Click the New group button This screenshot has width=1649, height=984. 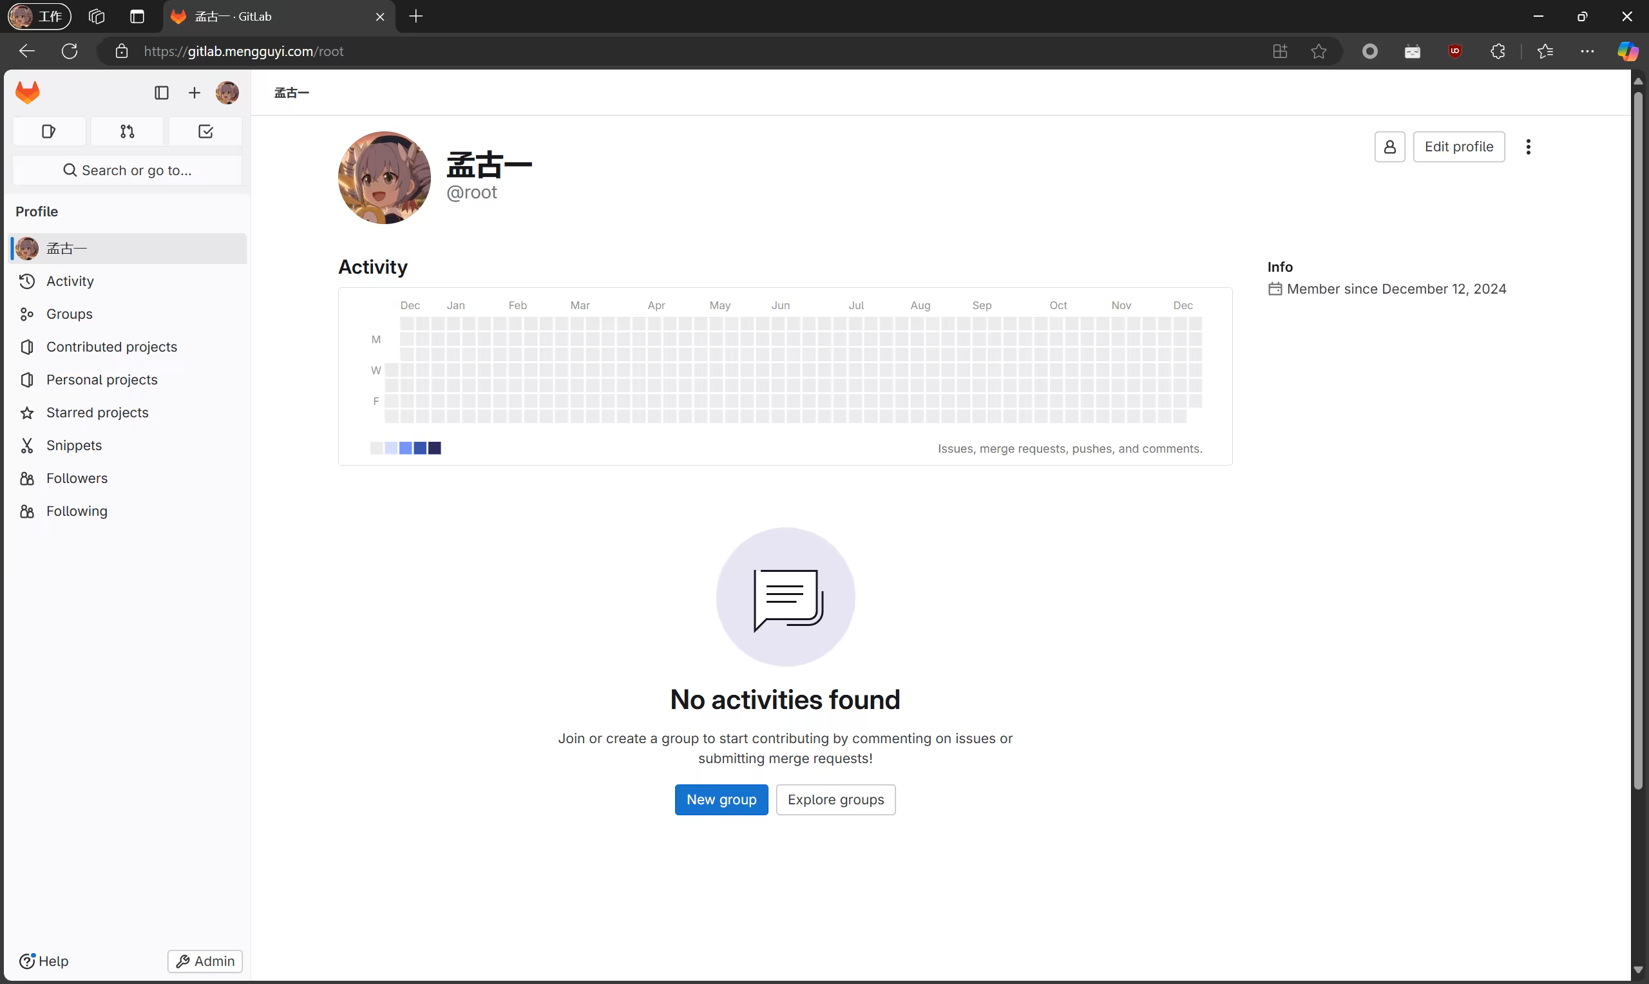click(721, 800)
